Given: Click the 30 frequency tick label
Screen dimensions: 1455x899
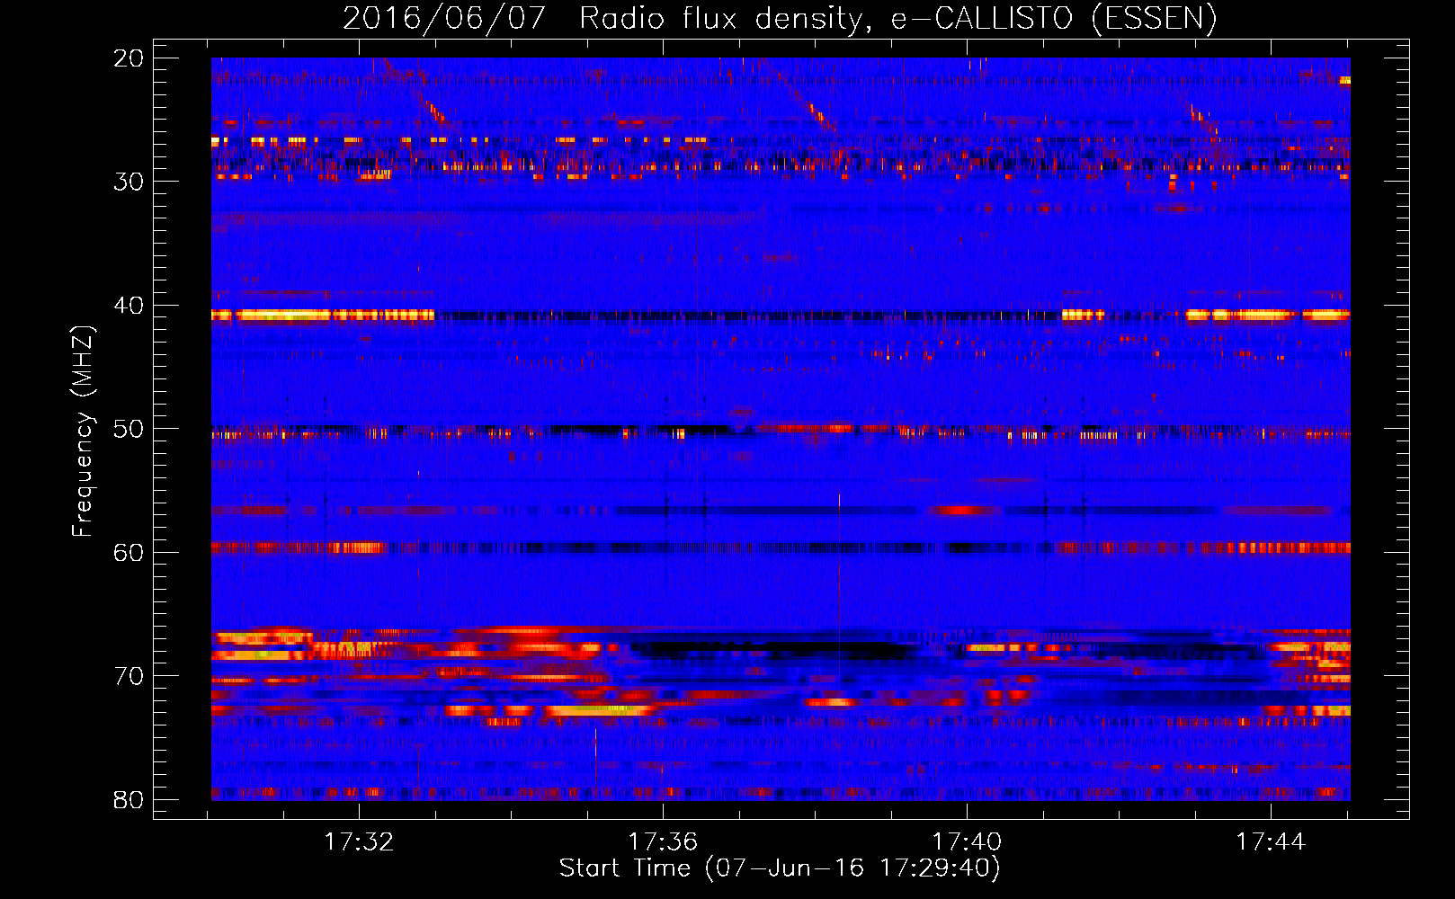Looking at the screenshot, I should 129,182.
